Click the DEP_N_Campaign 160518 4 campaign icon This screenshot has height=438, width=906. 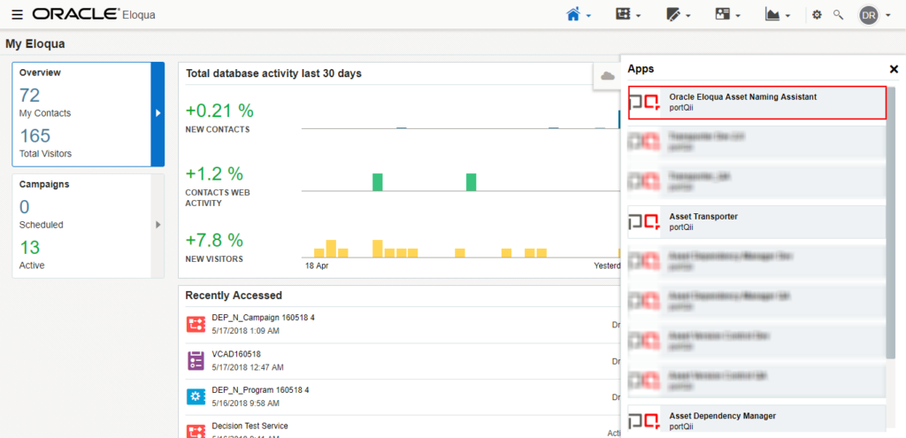pos(196,324)
